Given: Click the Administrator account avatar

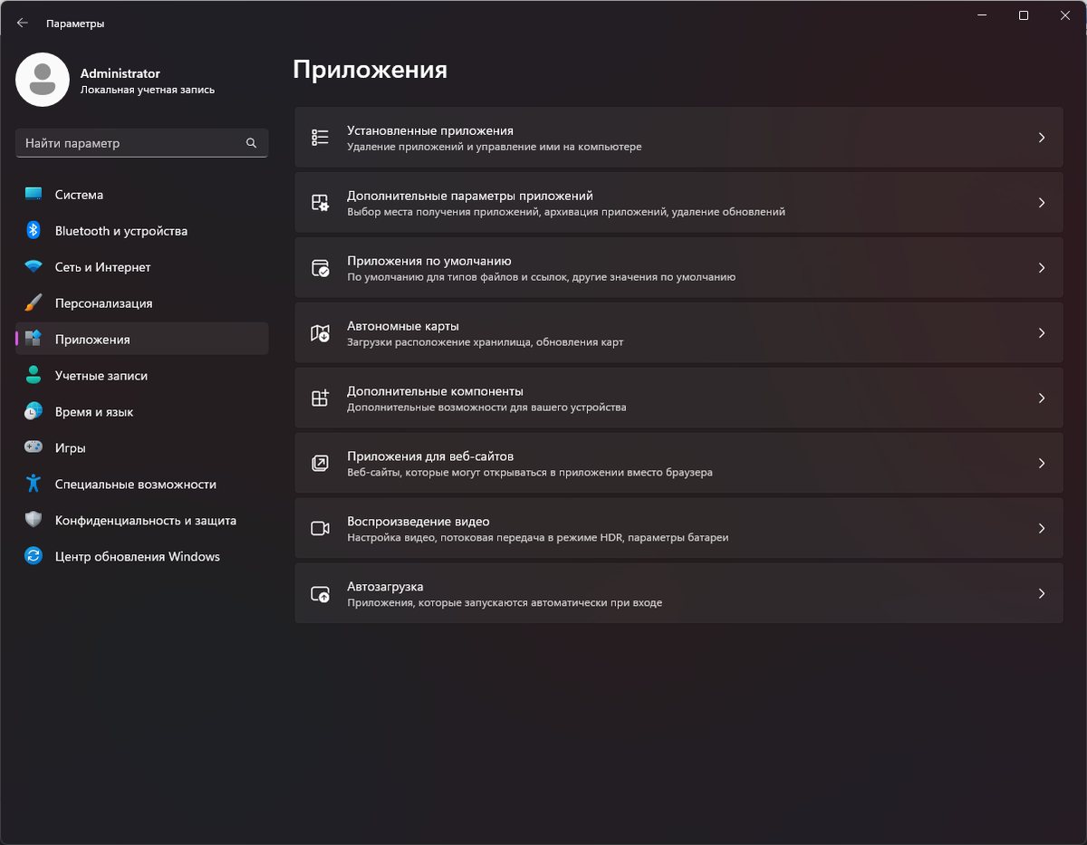Looking at the screenshot, I should 43,80.
